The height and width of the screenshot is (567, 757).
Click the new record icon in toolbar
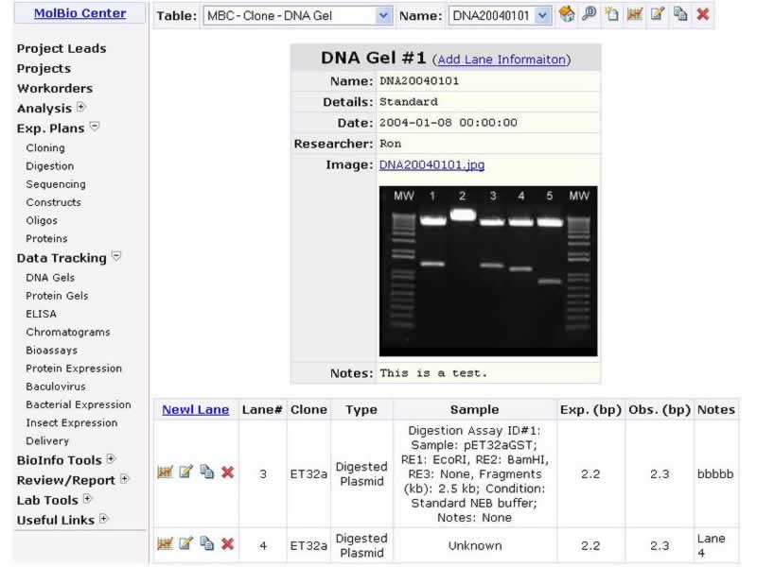coord(611,14)
